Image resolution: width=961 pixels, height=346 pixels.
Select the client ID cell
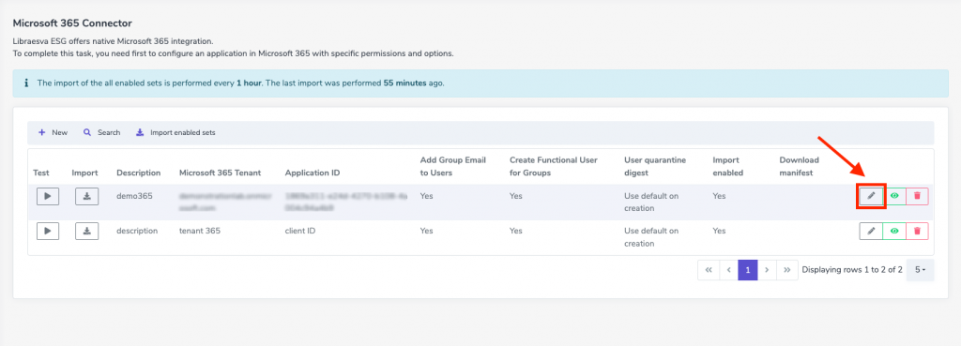click(x=301, y=231)
